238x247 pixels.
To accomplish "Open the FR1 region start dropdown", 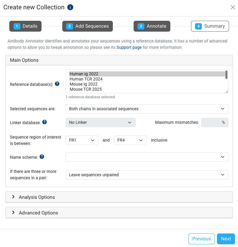I will (82, 140).
